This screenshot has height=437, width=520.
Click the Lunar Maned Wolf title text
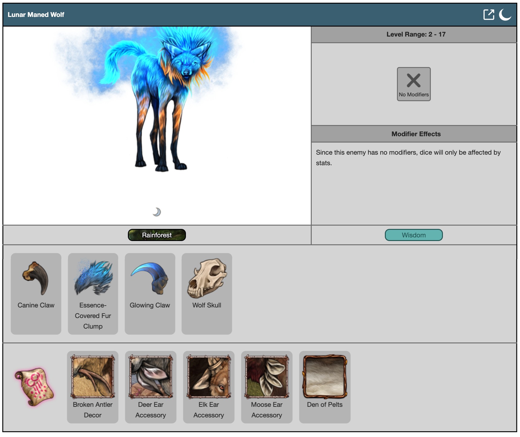[x=36, y=14]
